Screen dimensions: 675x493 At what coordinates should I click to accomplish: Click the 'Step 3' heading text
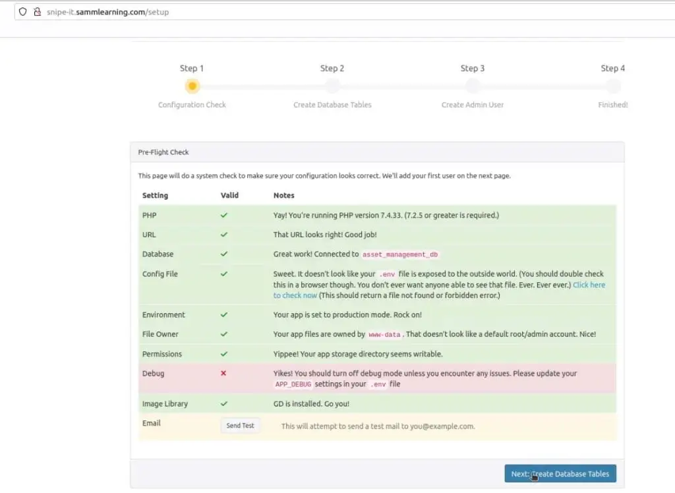472,69
